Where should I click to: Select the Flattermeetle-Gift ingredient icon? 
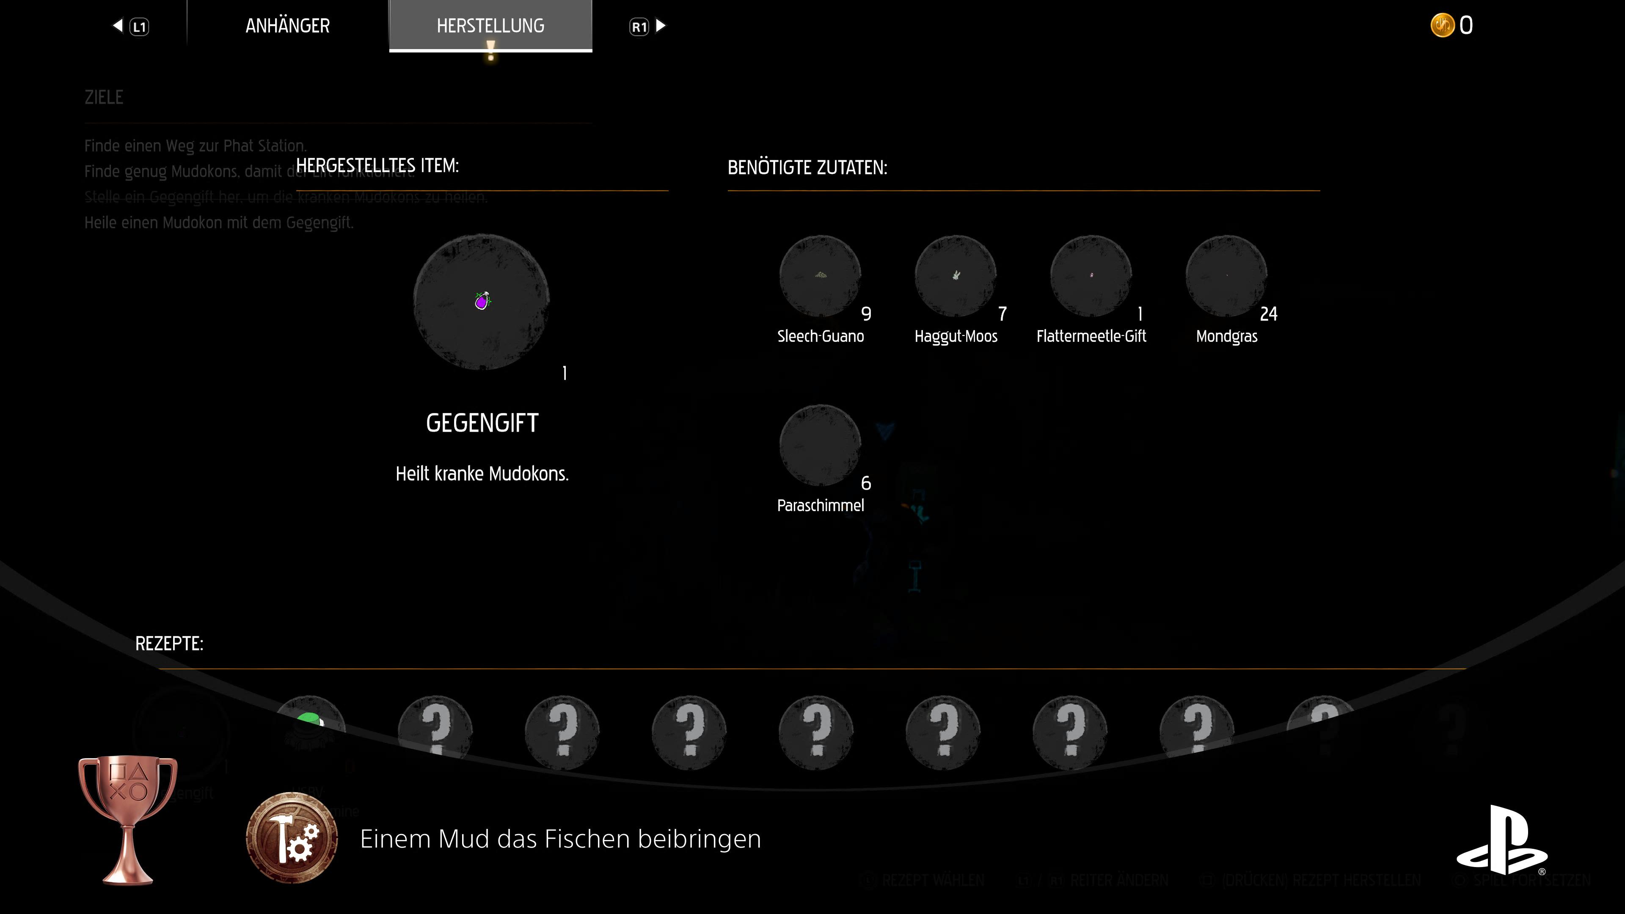point(1091,275)
